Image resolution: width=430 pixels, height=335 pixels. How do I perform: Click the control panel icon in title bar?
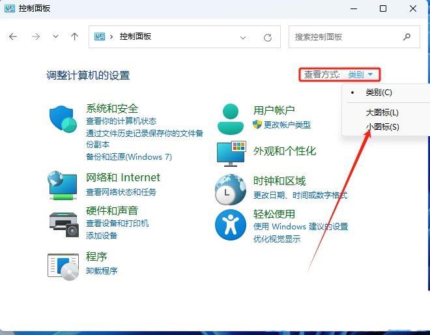click(10, 8)
